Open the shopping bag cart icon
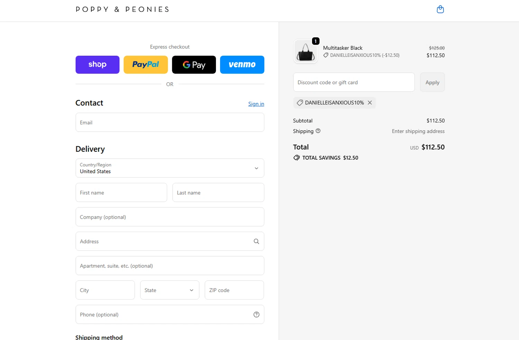The width and height of the screenshot is (519, 340). pyautogui.click(x=440, y=9)
